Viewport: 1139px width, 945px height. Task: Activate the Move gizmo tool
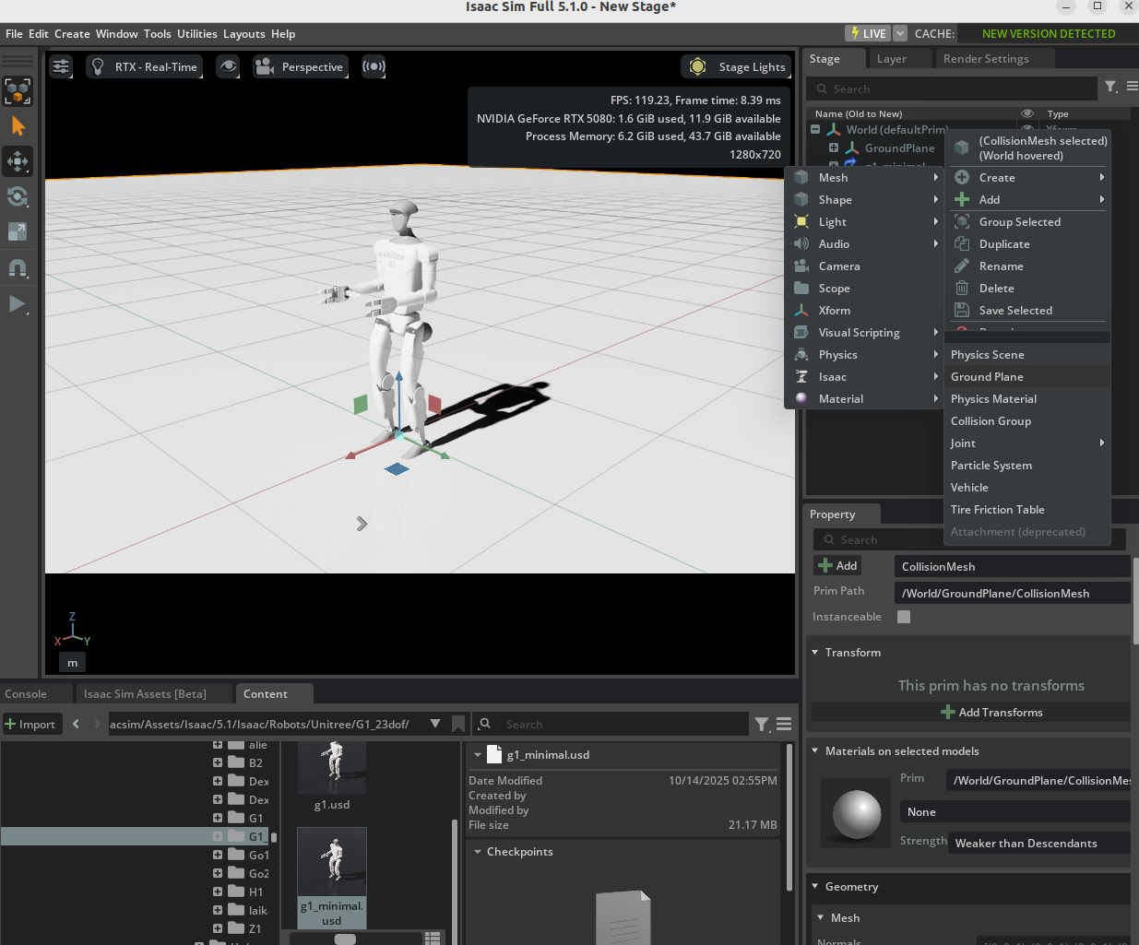18,161
